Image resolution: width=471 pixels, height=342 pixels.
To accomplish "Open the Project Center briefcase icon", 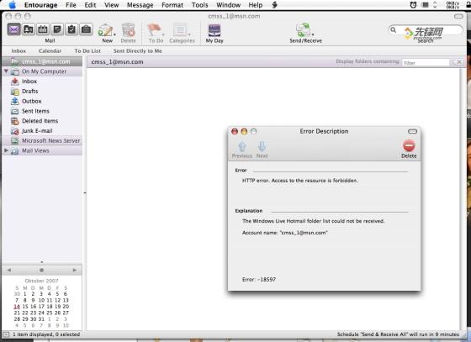I will coord(86,29).
